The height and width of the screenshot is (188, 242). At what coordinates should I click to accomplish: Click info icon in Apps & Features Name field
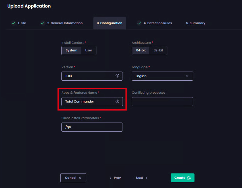click(117, 101)
